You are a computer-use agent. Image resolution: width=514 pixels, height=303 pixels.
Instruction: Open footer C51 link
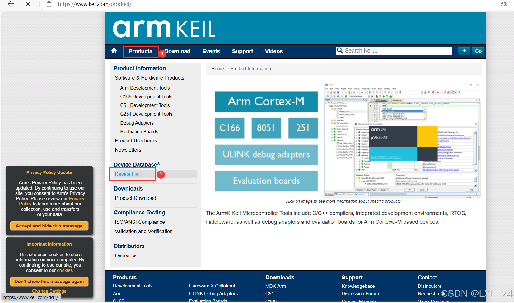pos(270,294)
